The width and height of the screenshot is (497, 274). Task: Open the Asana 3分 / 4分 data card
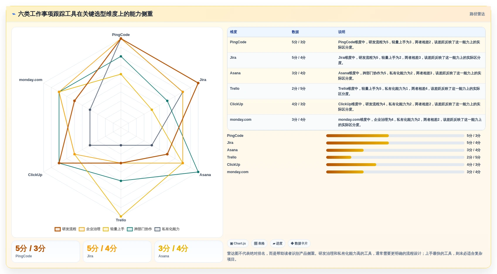(189, 251)
